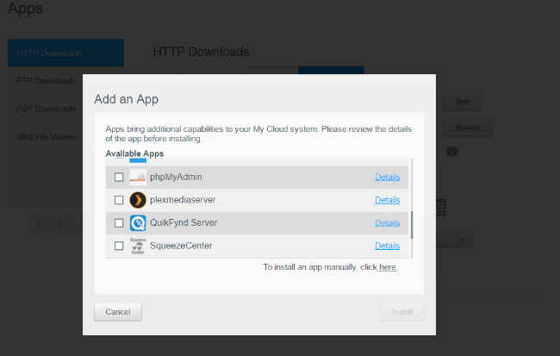The height and width of the screenshot is (356, 560).
Task: Check the phpMyAdmin checkbox
Action: tap(119, 177)
